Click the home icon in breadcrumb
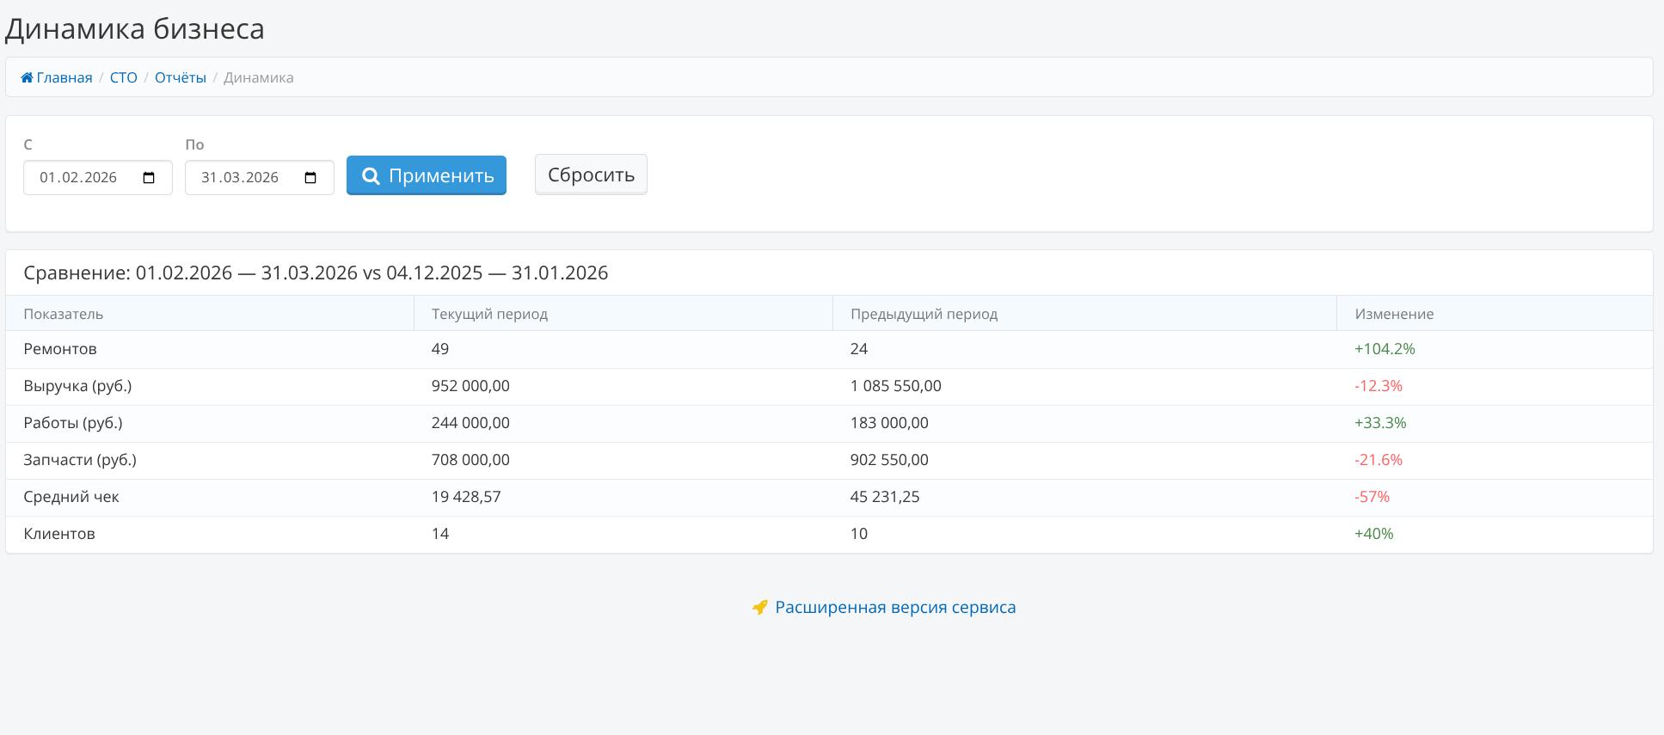Image resolution: width=1664 pixels, height=735 pixels. 27,78
